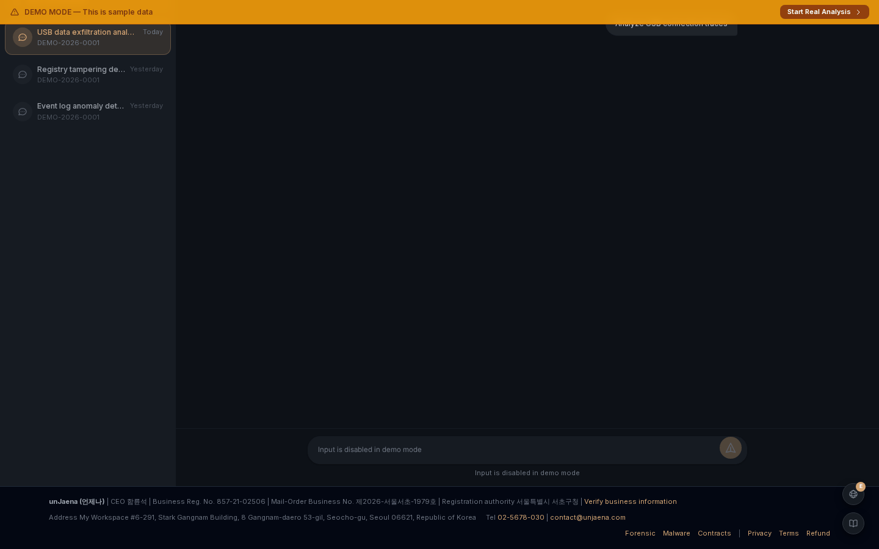Screen dimensions: 879x549
Task: Open the Privacy policy footer link
Action: [x=759, y=533]
